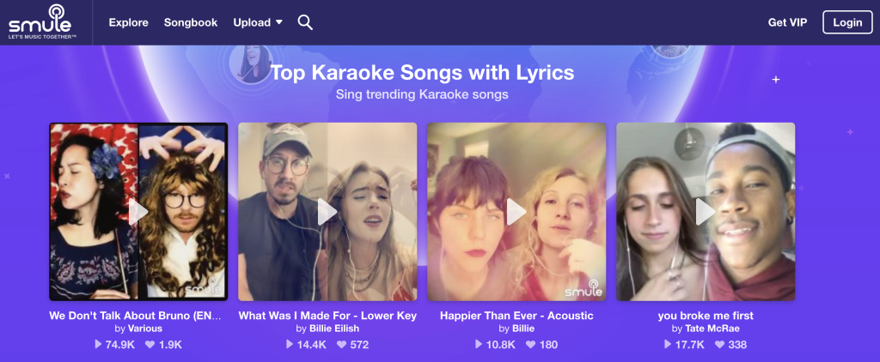
Task: Open the Happier Than Ever - Acoustic title
Action: 516,316
